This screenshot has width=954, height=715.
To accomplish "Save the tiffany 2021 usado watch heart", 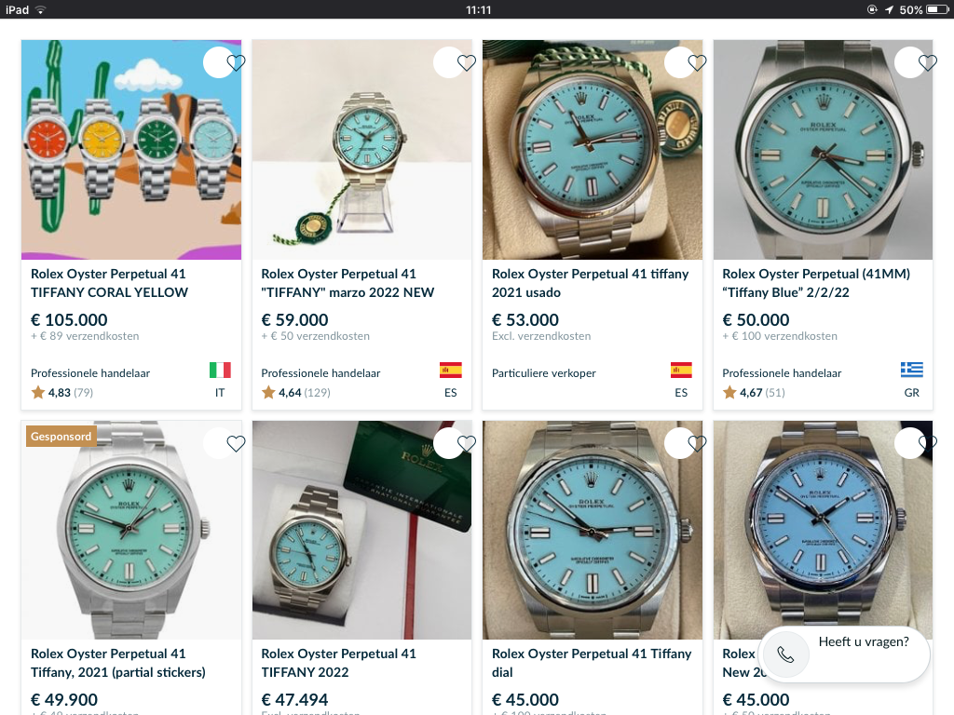I will pyautogui.click(x=697, y=63).
